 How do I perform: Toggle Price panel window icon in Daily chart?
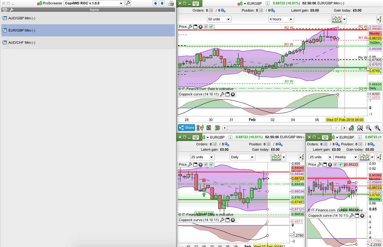(x=195, y=164)
